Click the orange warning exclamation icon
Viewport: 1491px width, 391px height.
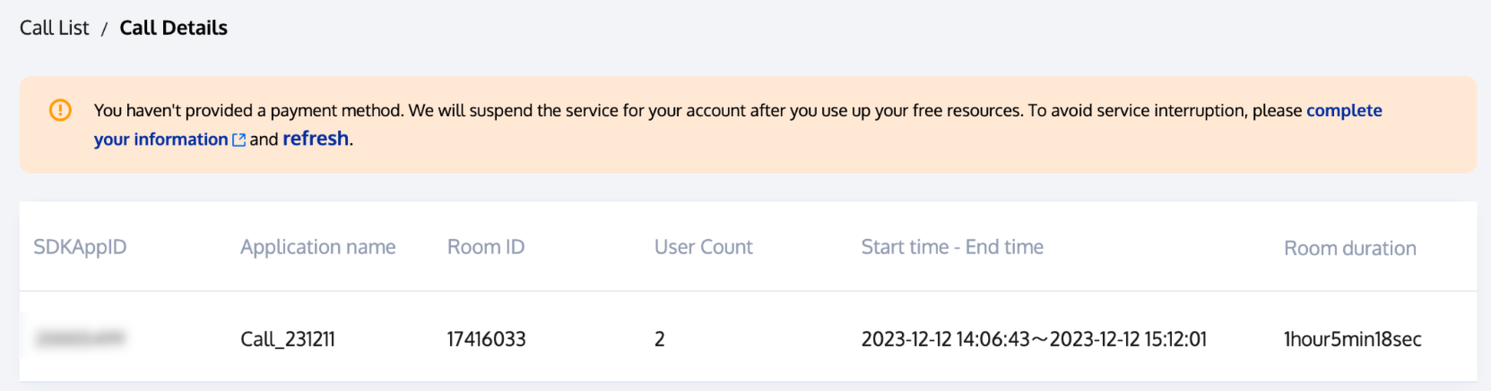pyautogui.click(x=60, y=110)
